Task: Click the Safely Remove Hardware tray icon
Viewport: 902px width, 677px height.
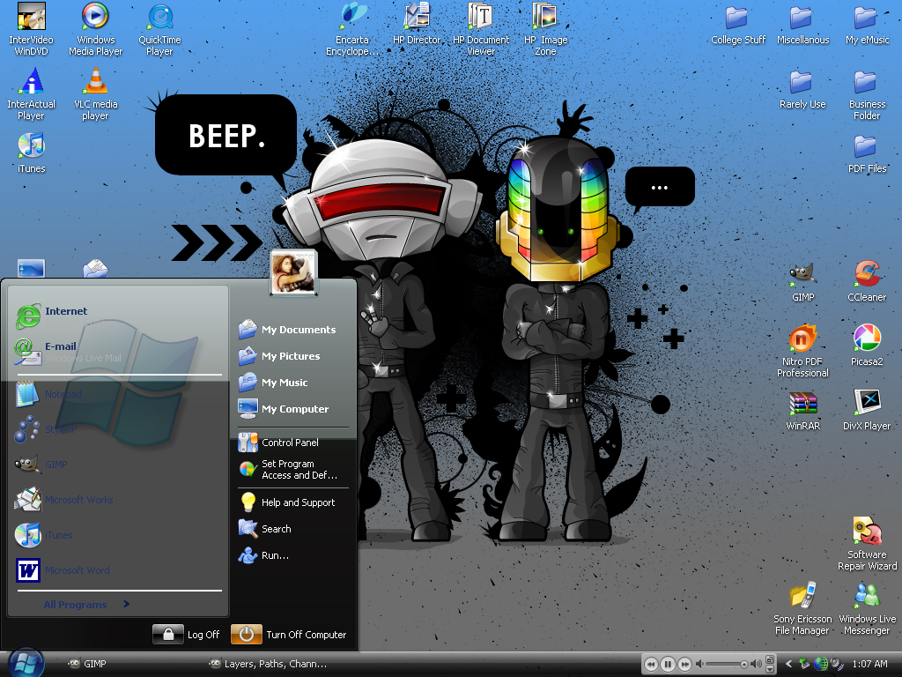Action: (803, 664)
